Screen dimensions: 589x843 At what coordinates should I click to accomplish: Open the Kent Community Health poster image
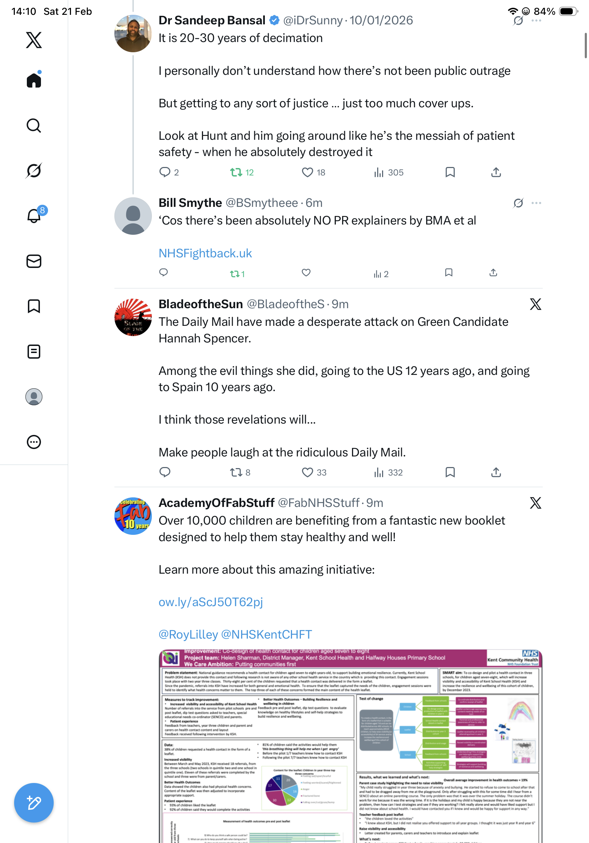(x=350, y=746)
